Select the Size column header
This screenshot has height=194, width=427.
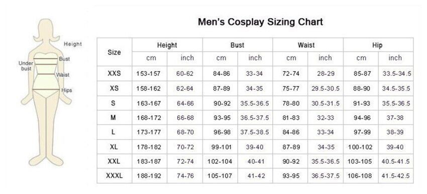point(115,52)
